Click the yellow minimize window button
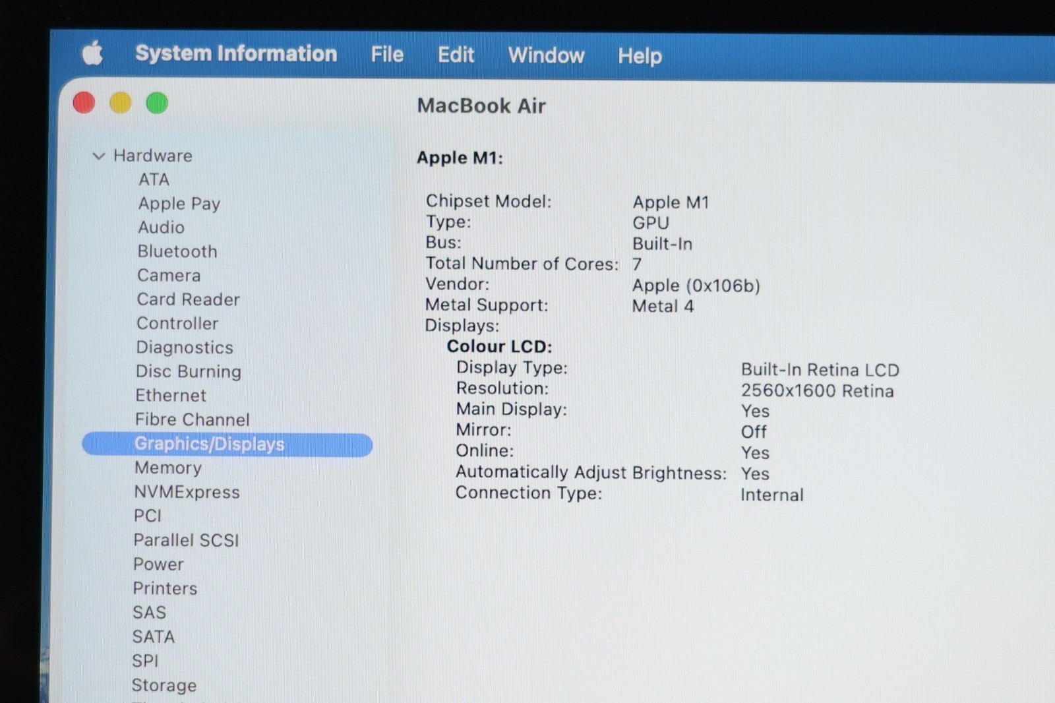 120,104
